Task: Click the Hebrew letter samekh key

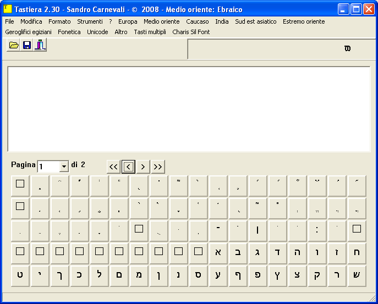Action: [198, 275]
